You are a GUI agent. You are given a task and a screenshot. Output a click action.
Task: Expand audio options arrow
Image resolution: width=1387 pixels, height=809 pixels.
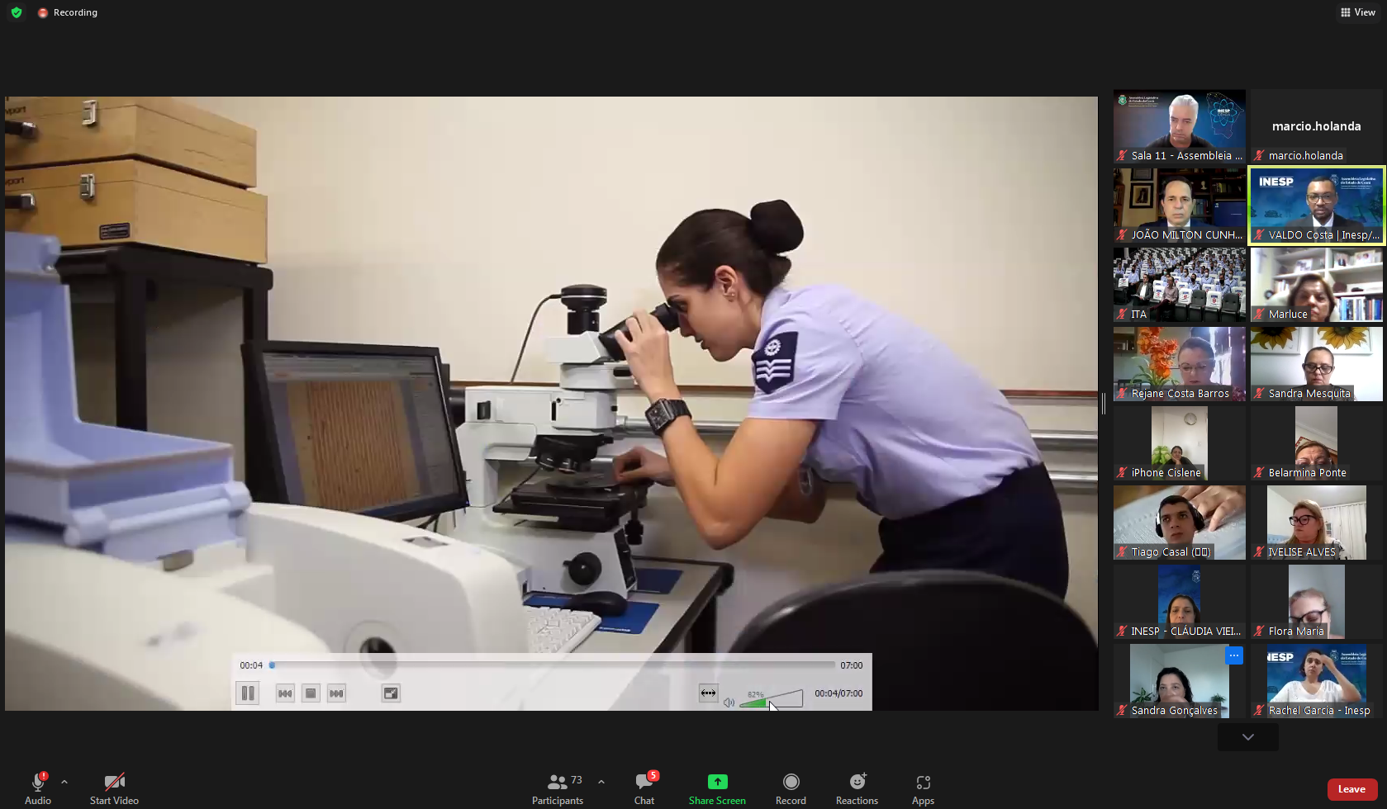[64, 782]
